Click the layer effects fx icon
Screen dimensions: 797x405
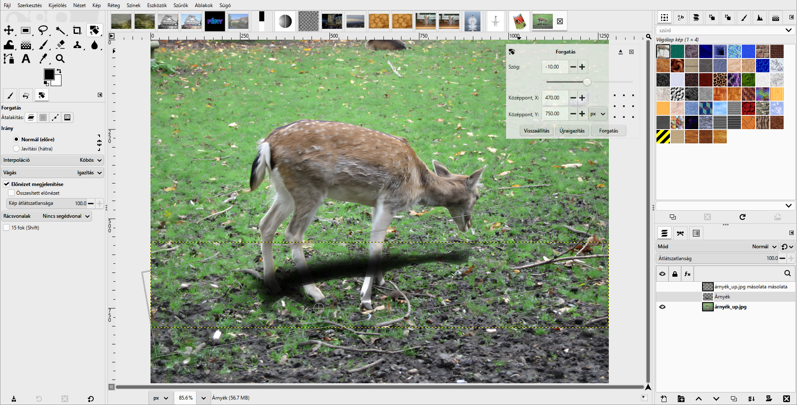[687, 274]
